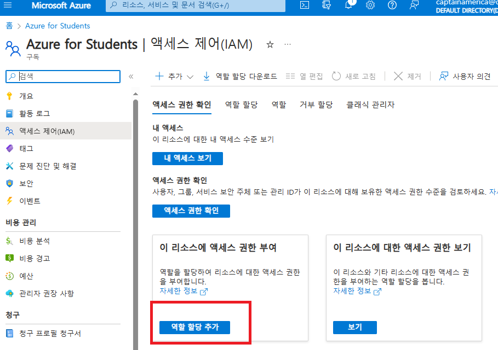Open directory and subscription filter icon

click(326, 5)
